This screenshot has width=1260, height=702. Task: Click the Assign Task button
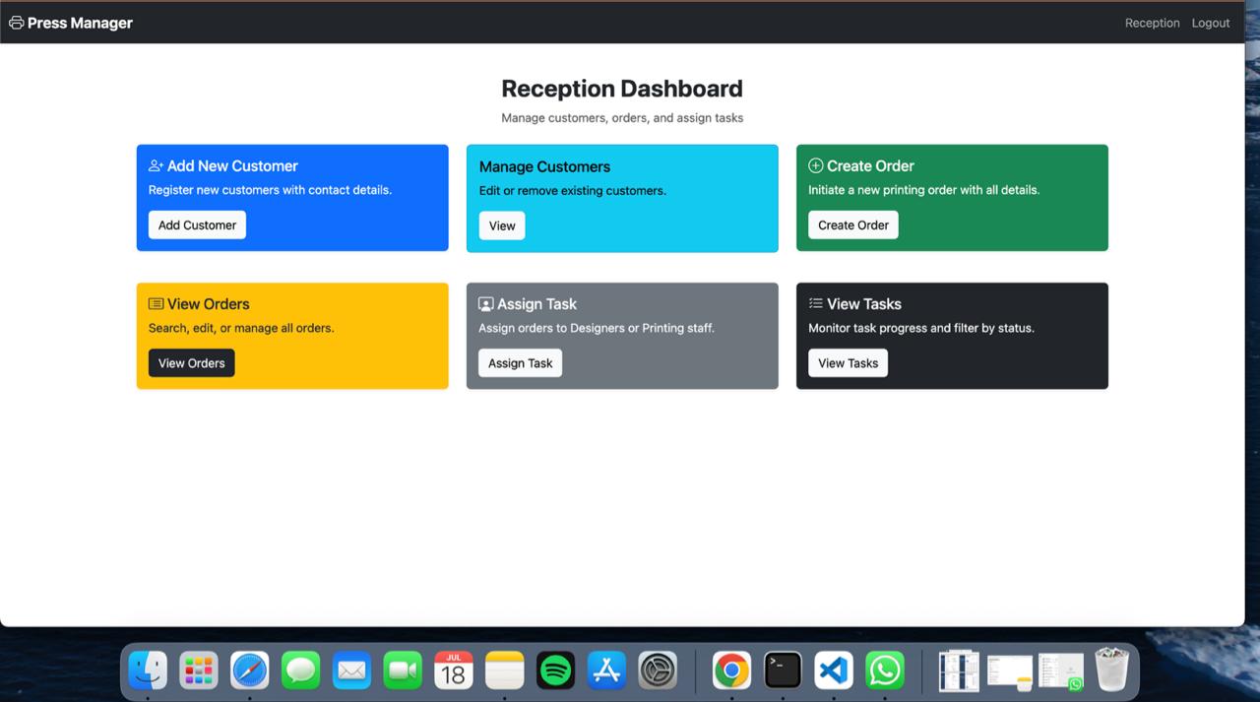click(x=521, y=362)
